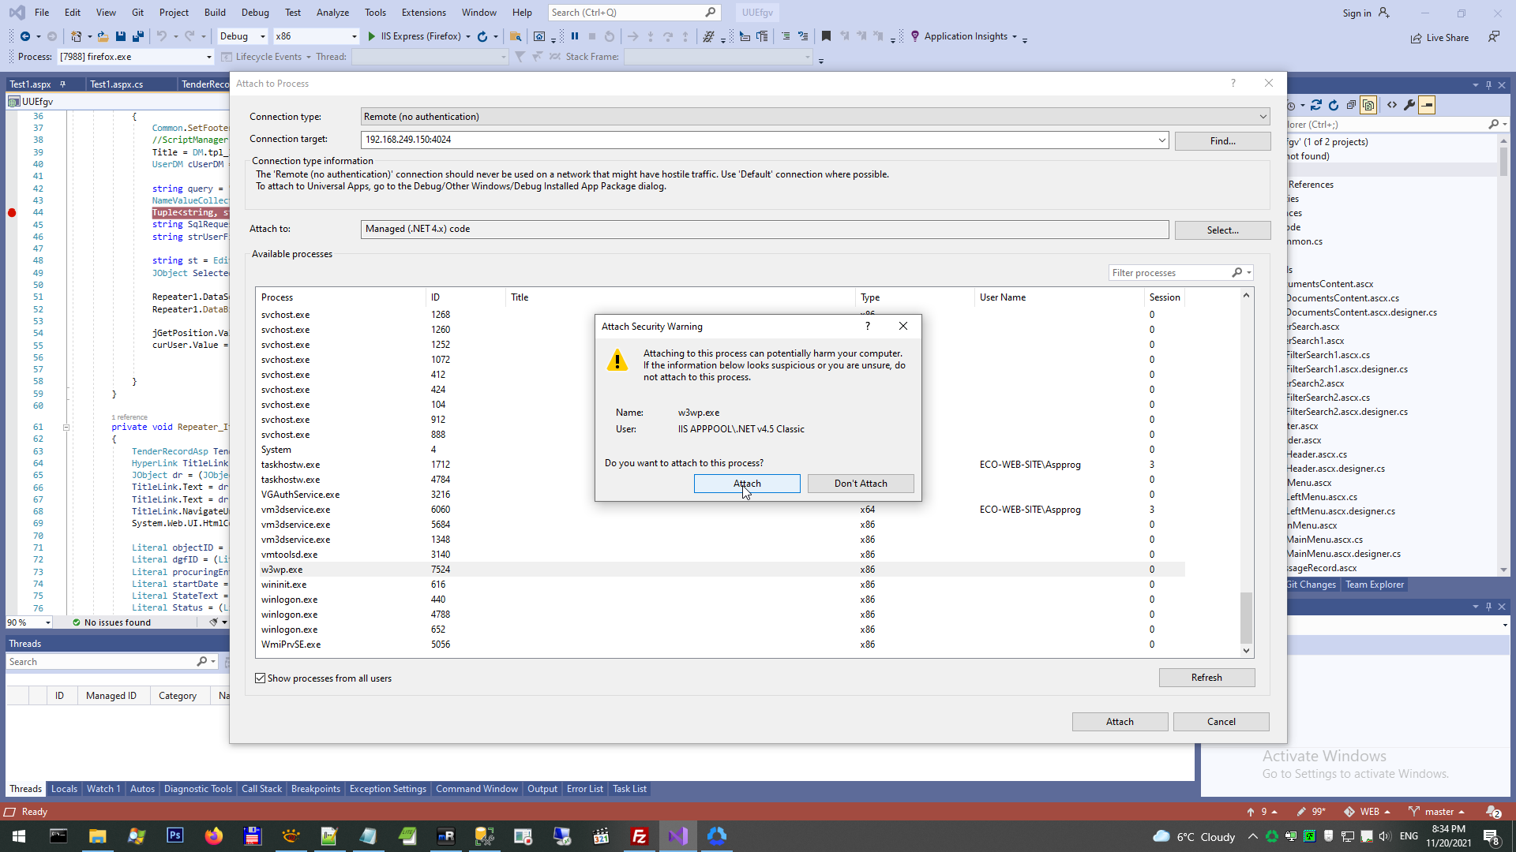The width and height of the screenshot is (1516, 852).
Task: Click the Open File folder icon
Action: coord(103,36)
